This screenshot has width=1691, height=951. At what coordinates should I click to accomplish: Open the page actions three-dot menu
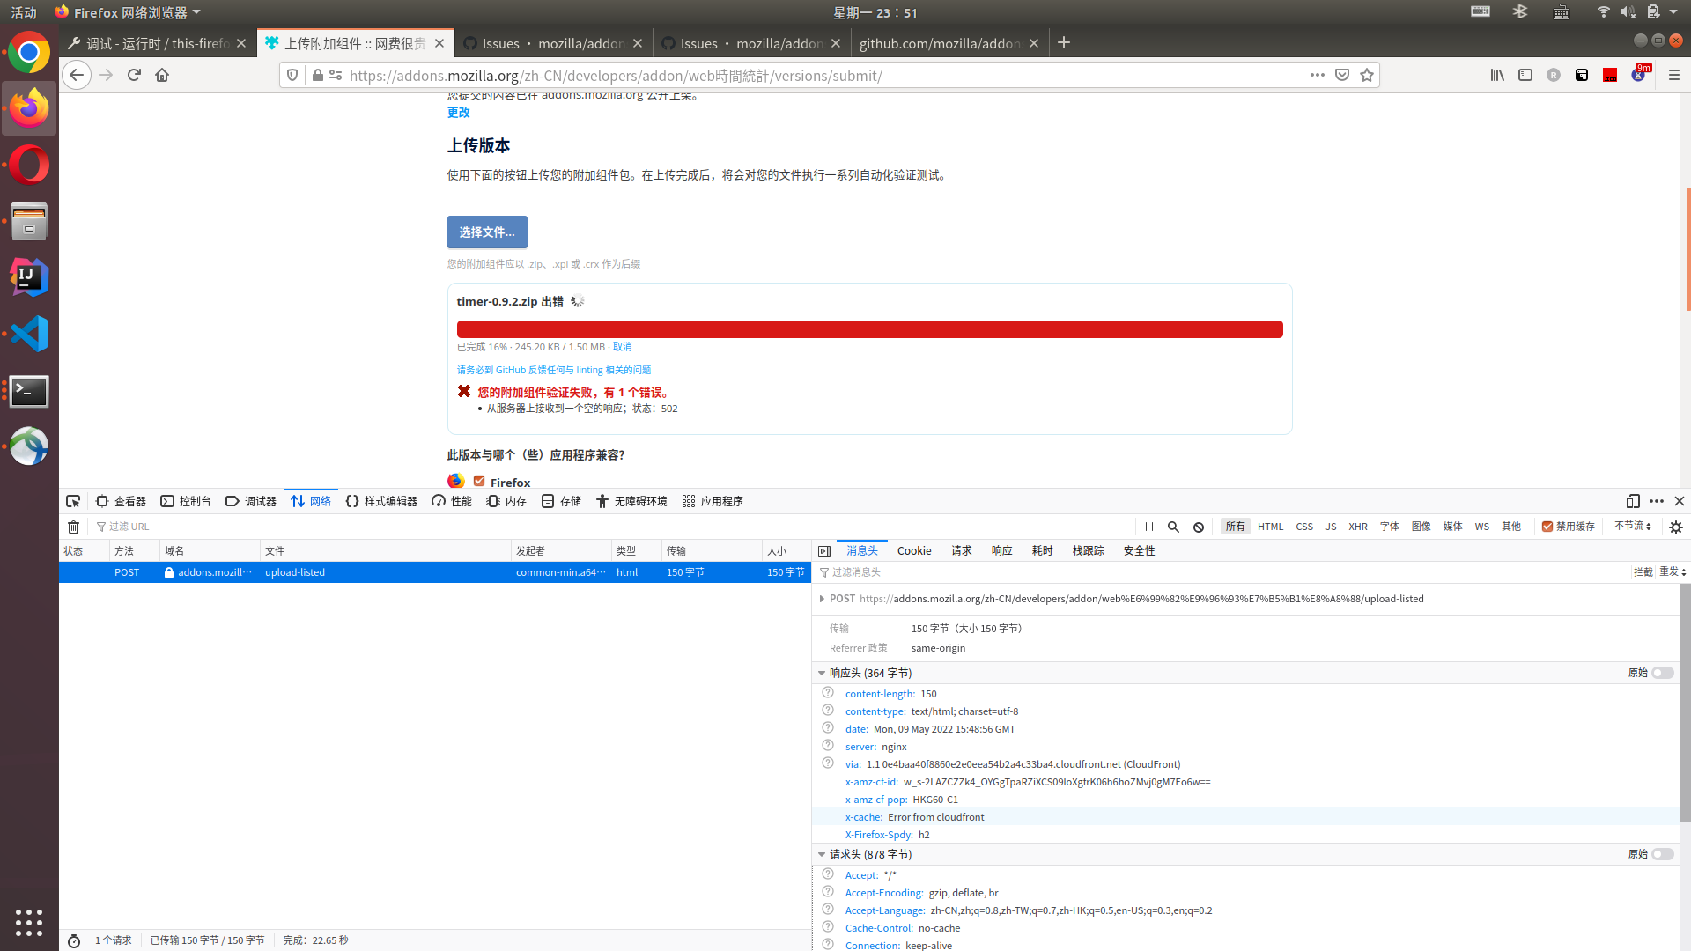(x=1318, y=75)
